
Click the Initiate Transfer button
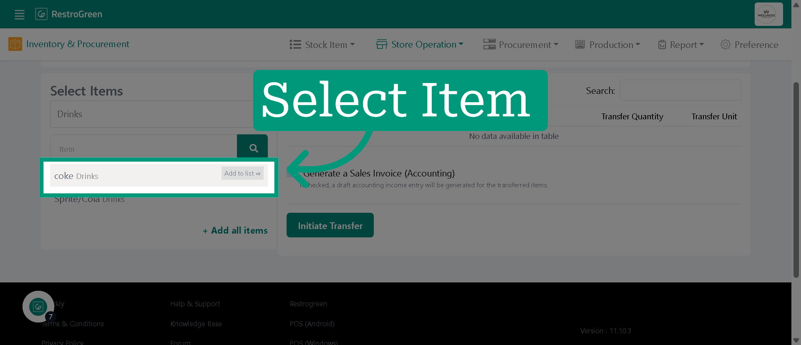tap(330, 225)
